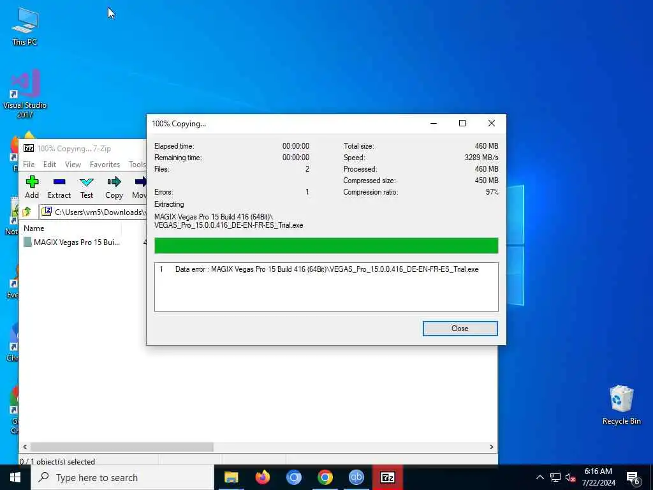Open the File menu in 7-Zip
This screenshot has height=490, width=653.
click(29, 165)
